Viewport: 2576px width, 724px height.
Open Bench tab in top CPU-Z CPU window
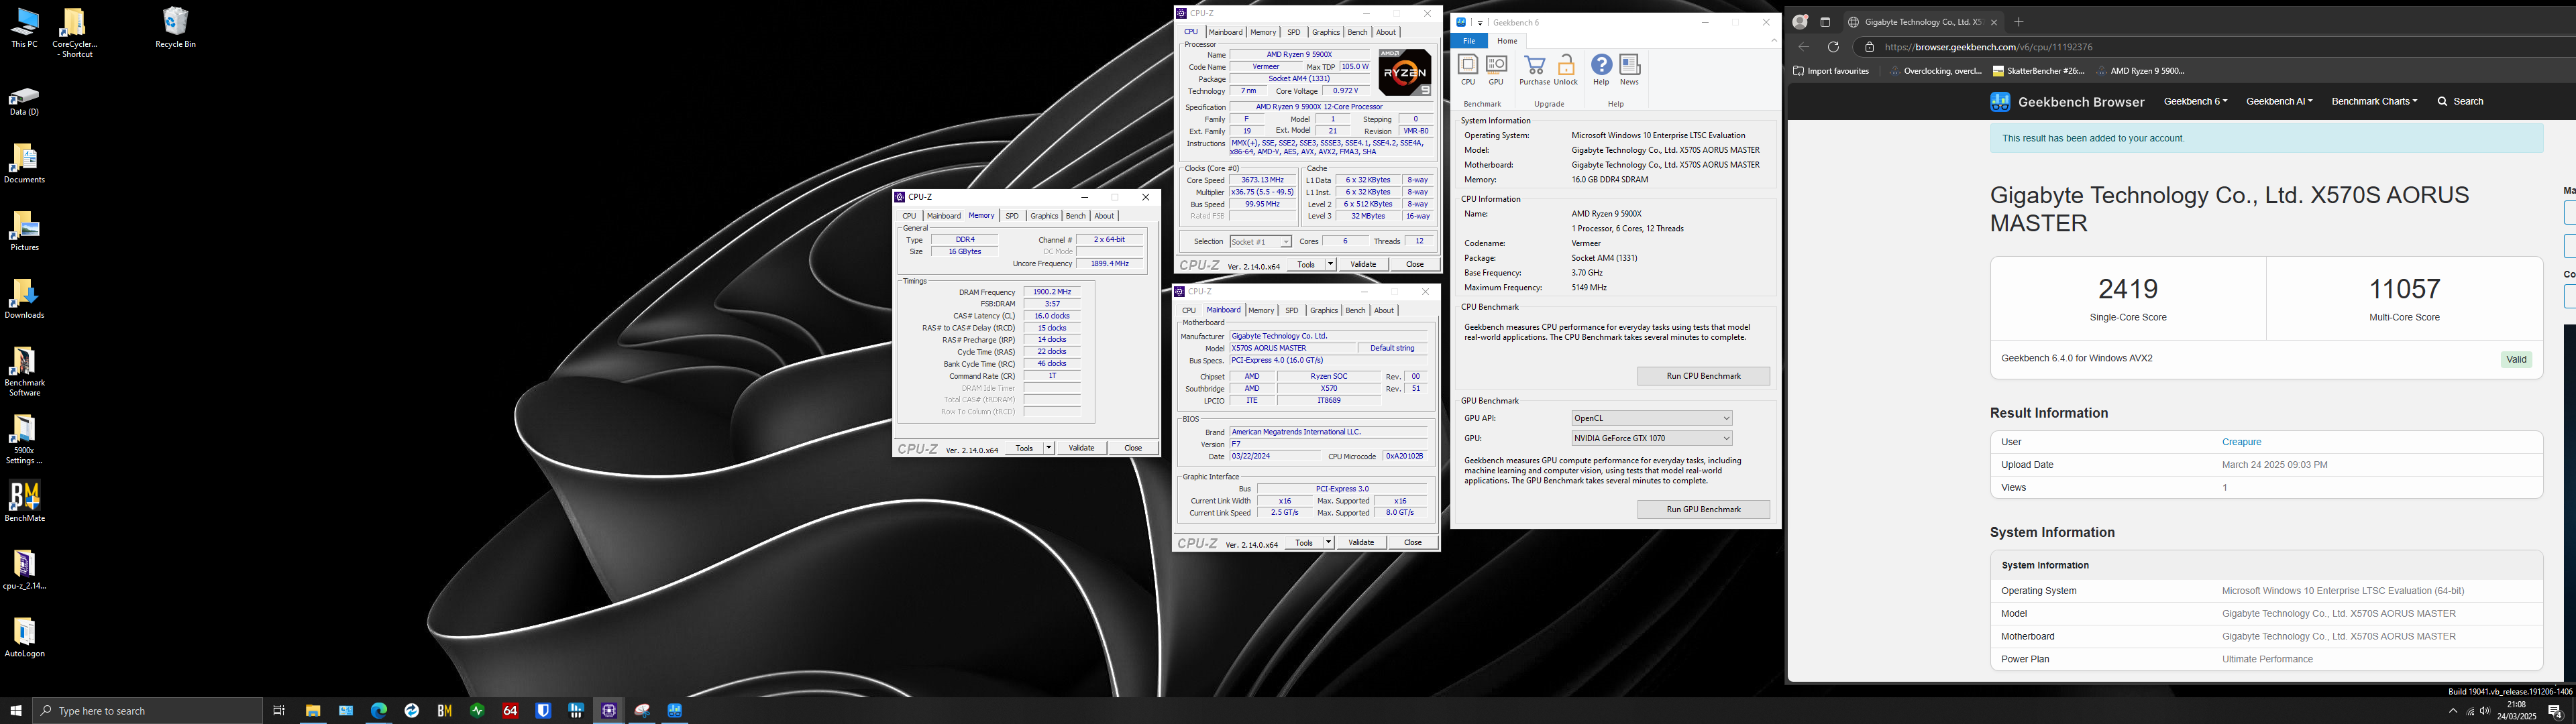pyautogui.click(x=1357, y=32)
